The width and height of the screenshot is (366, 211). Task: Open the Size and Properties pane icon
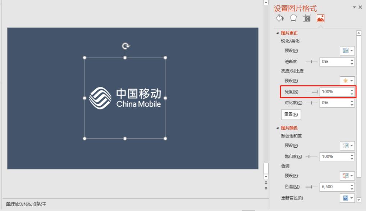coord(307,18)
